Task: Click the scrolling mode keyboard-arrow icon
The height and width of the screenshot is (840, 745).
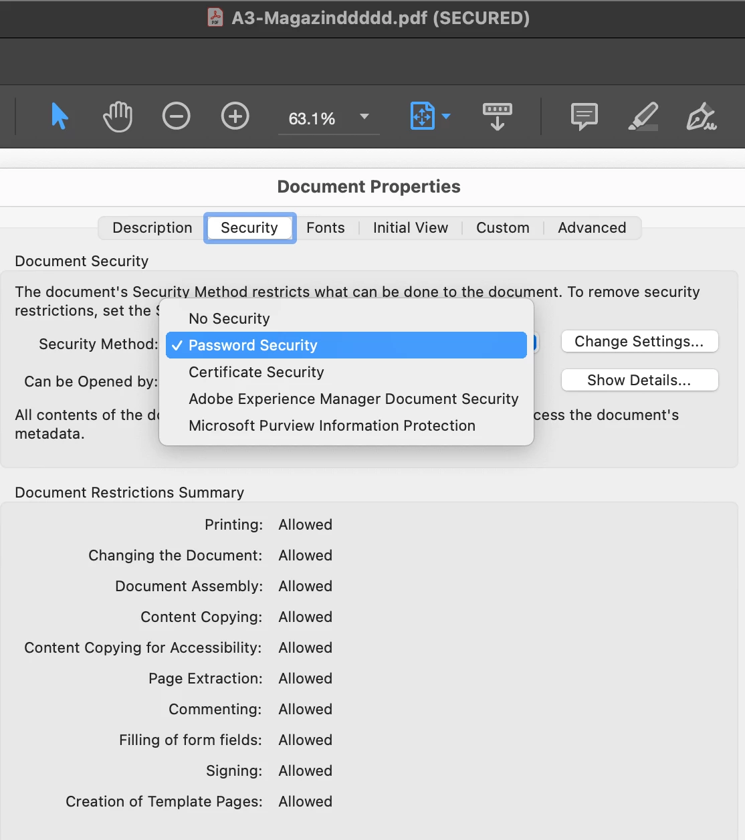Action: 498,116
